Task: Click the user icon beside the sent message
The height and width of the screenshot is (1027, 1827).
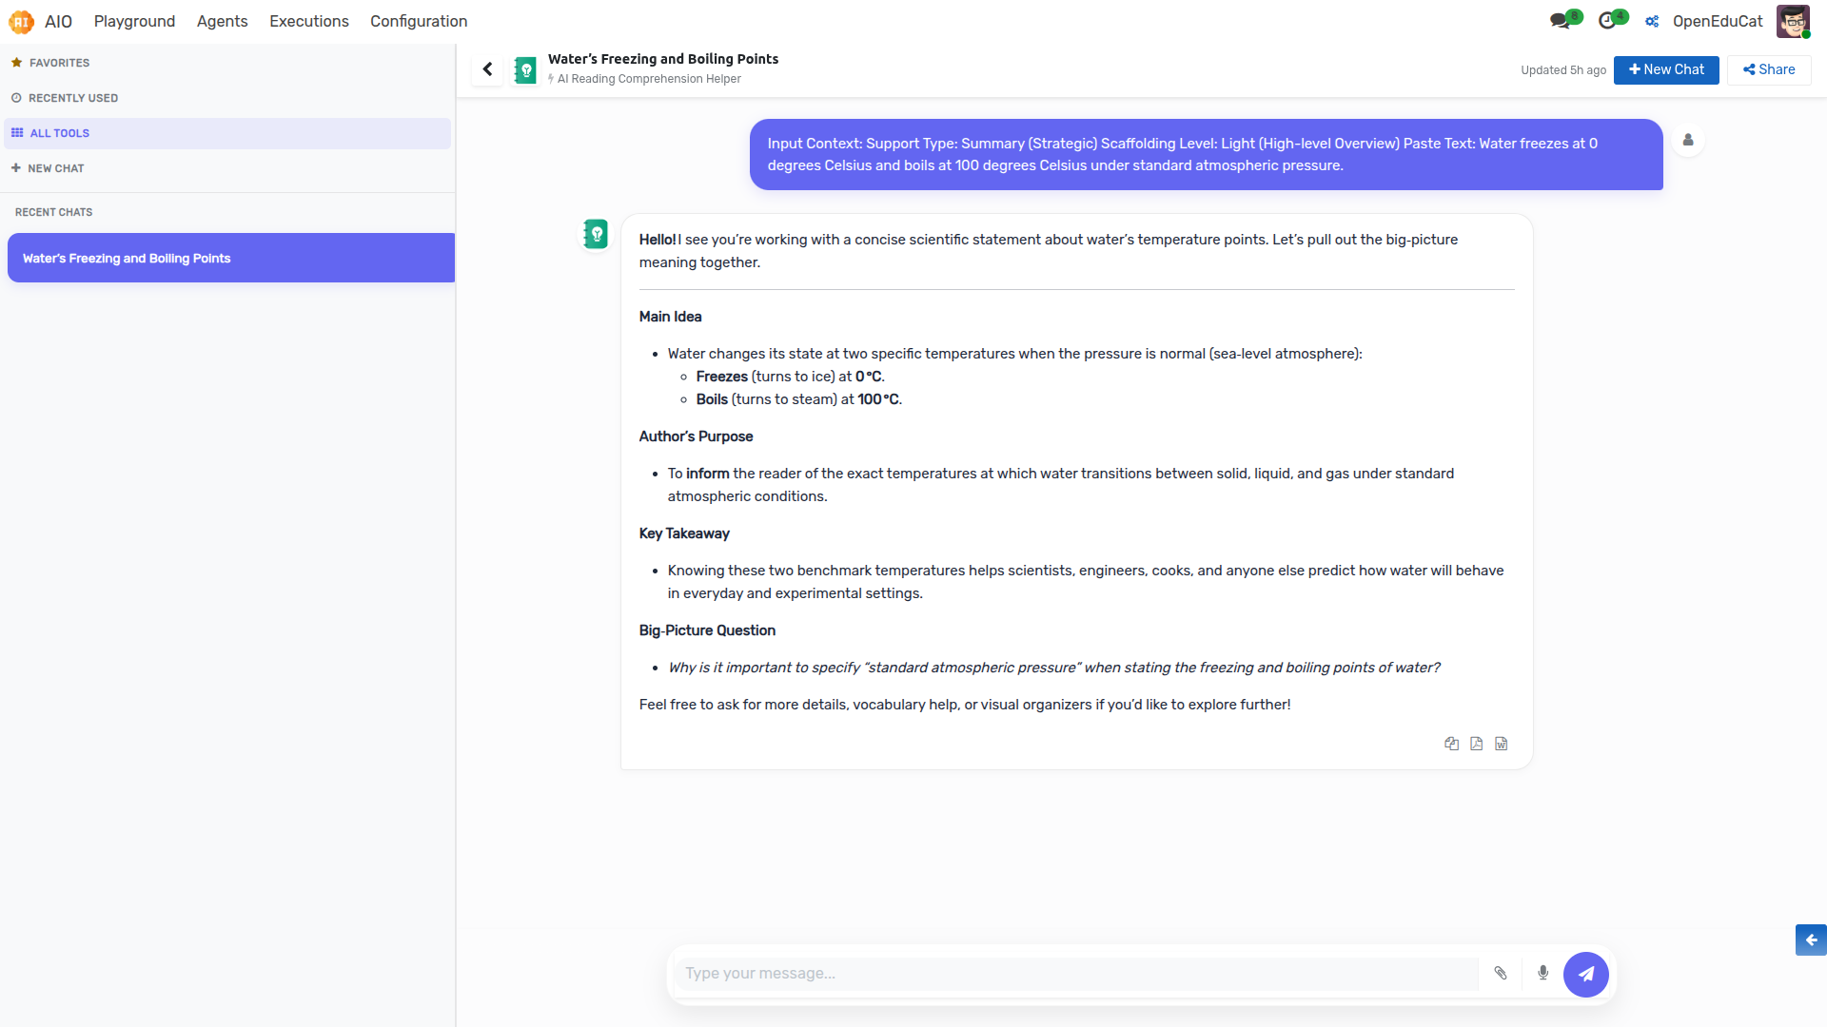Action: pyautogui.click(x=1688, y=140)
